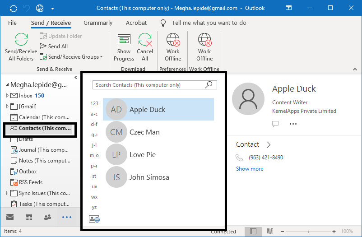Image resolution: width=362 pixels, height=237 pixels.
Task: Open the Acrobat tab
Action: click(136, 23)
